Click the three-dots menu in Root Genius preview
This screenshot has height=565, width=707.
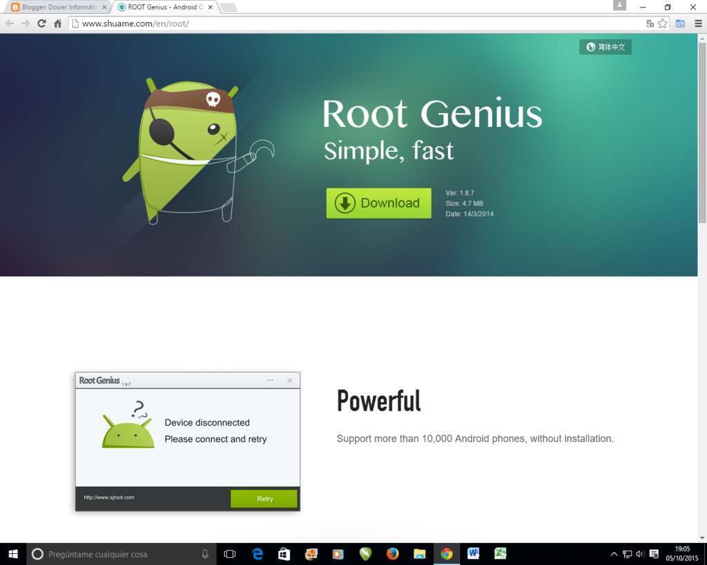point(270,380)
